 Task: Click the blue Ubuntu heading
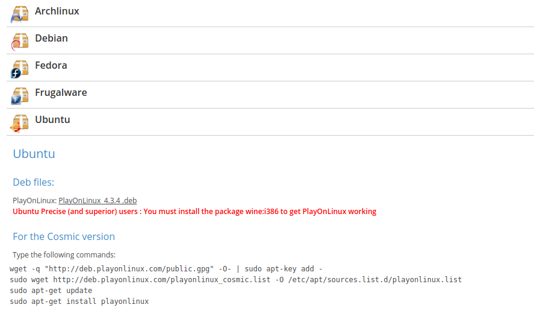point(34,154)
